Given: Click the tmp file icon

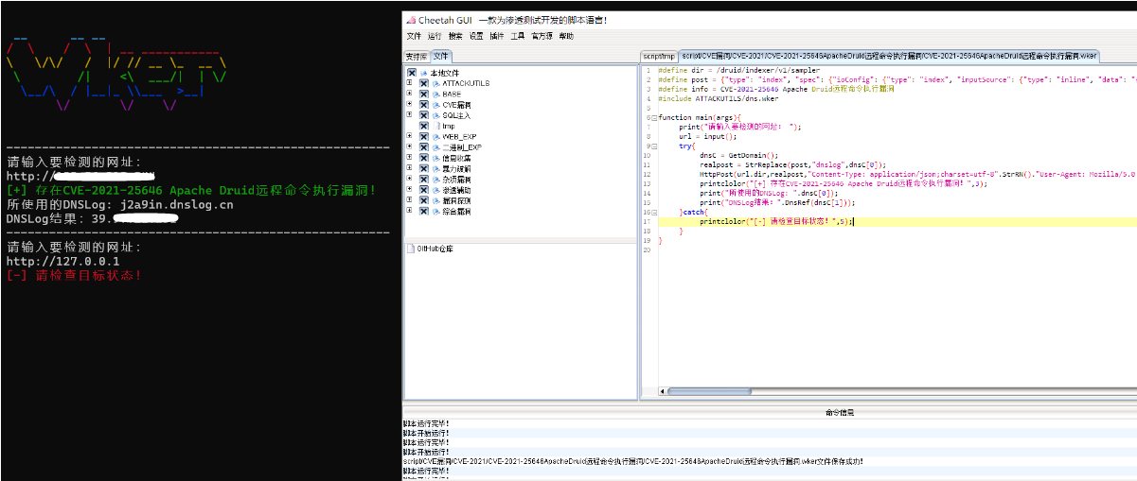Looking at the screenshot, I should point(436,125).
